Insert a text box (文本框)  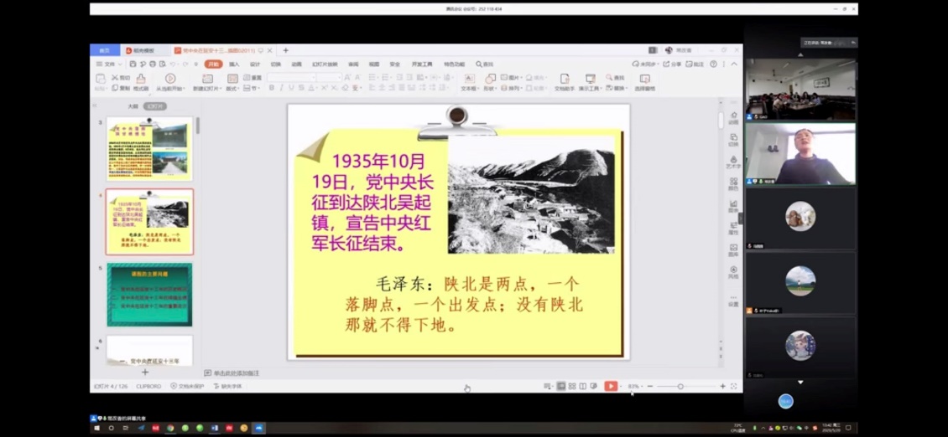pos(468,80)
